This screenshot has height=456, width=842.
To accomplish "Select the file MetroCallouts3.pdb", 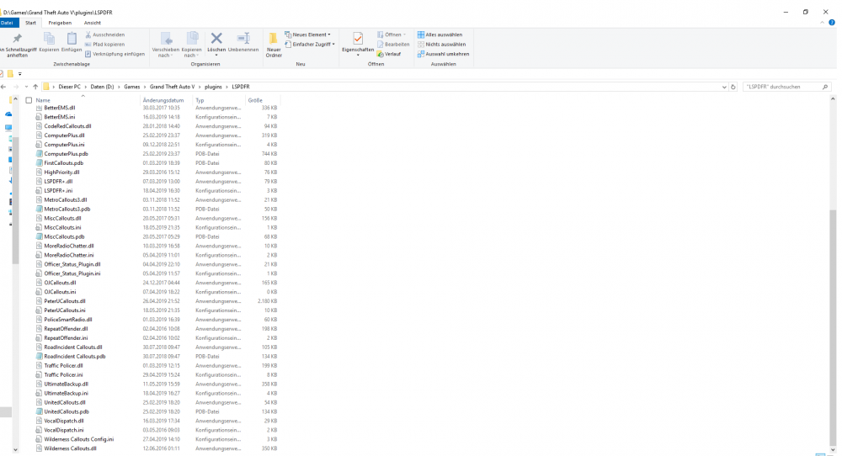I will (67, 209).
